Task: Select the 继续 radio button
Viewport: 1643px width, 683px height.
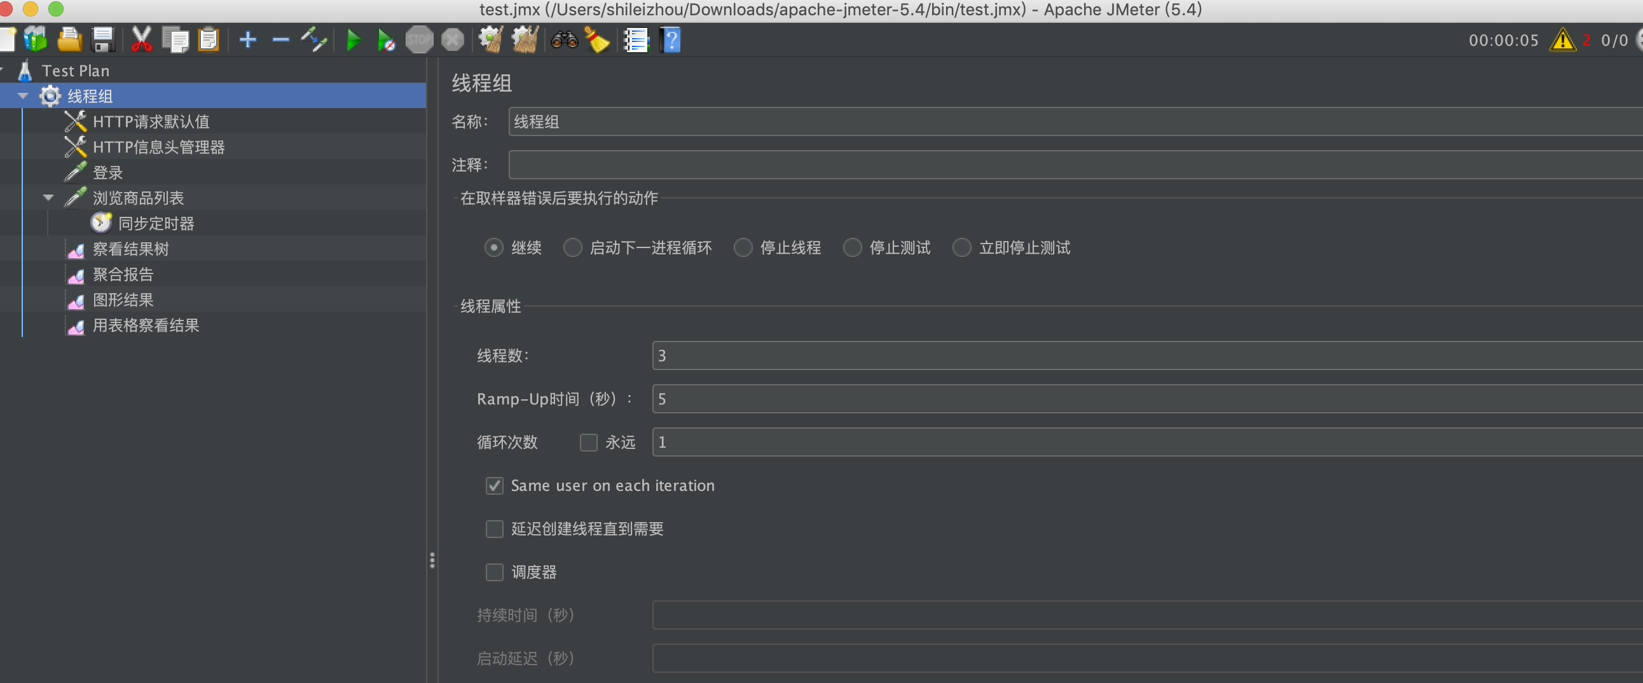Action: (493, 247)
